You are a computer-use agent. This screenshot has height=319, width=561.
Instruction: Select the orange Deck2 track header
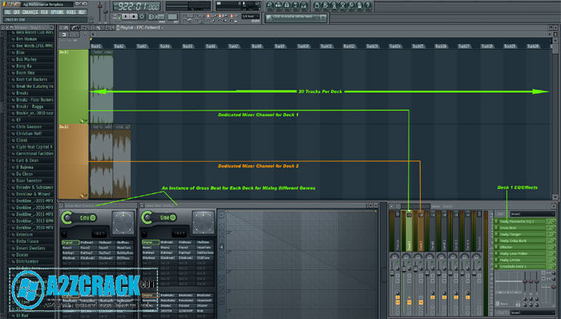(x=74, y=161)
